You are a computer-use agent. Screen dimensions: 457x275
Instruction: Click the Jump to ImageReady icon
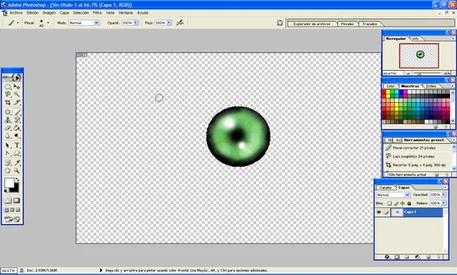pyautogui.click(x=12, y=219)
